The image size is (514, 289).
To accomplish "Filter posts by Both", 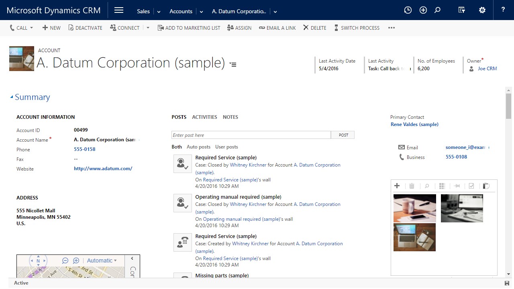I will pyautogui.click(x=177, y=147).
